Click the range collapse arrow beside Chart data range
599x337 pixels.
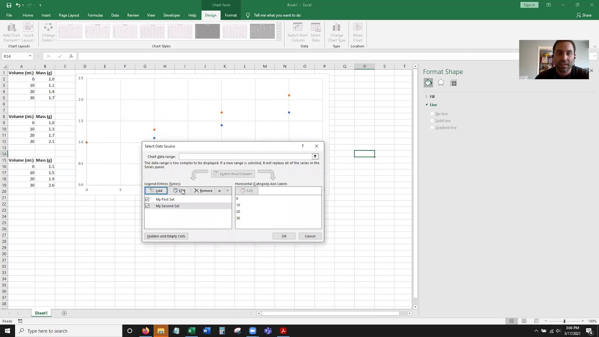click(315, 156)
